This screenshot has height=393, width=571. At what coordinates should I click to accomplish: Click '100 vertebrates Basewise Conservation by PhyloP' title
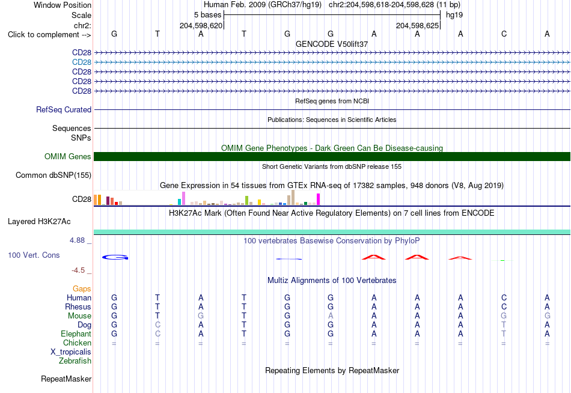click(x=331, y=241)
